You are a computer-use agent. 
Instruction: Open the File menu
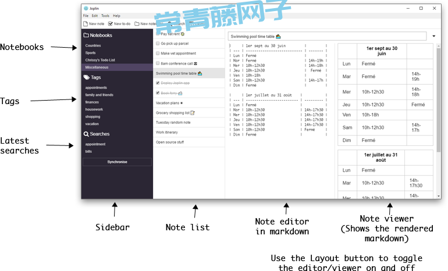pyautogui.click(x=86, y=16)
